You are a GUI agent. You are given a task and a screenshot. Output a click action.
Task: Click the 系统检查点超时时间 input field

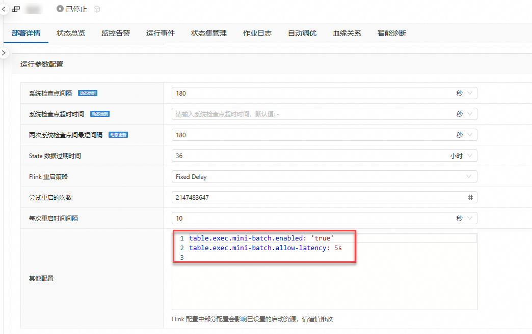pyautogui.click(x=312, y=114)
